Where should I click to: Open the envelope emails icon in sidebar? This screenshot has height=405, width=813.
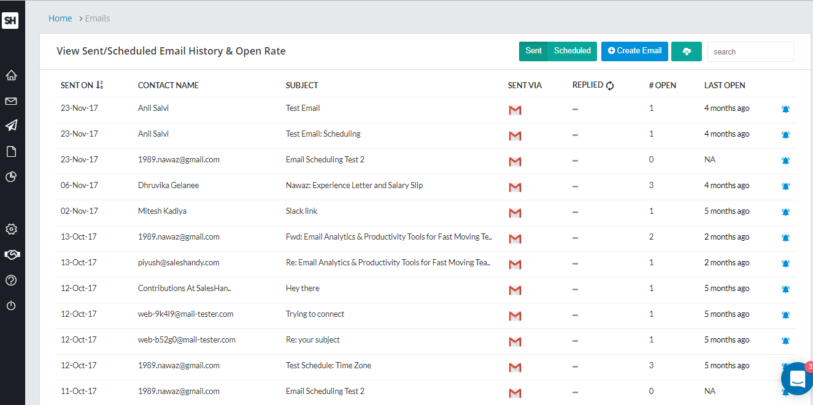click(x=11, y=101)
